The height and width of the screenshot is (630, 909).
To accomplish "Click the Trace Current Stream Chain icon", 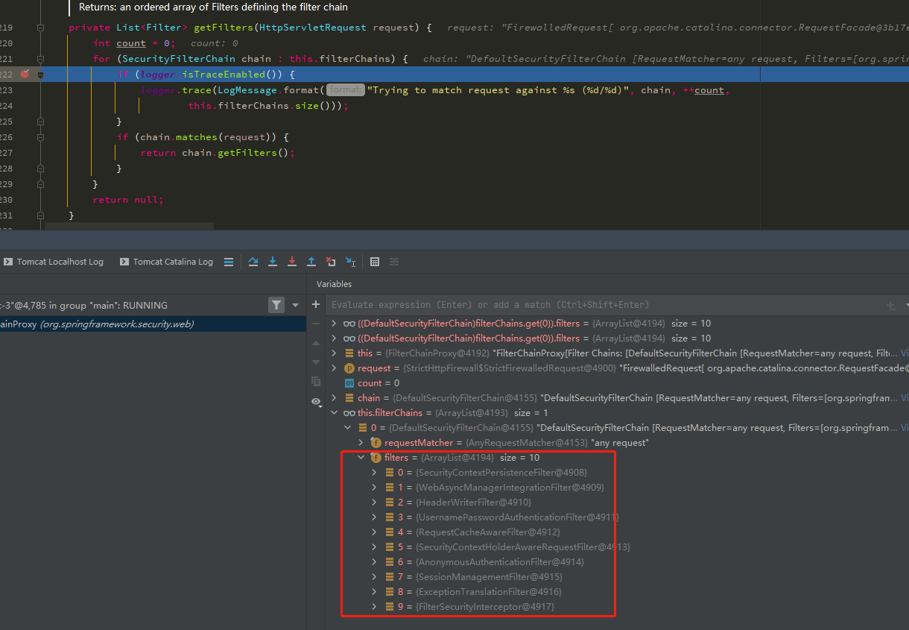I will pyautogui.click(x=394, y=262).
